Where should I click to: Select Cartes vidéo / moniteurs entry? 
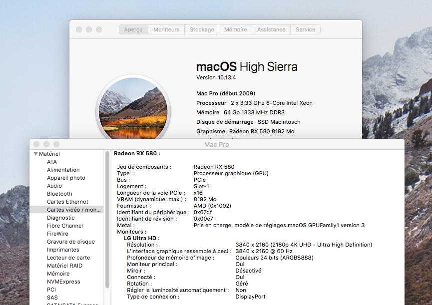click(66, 210)
